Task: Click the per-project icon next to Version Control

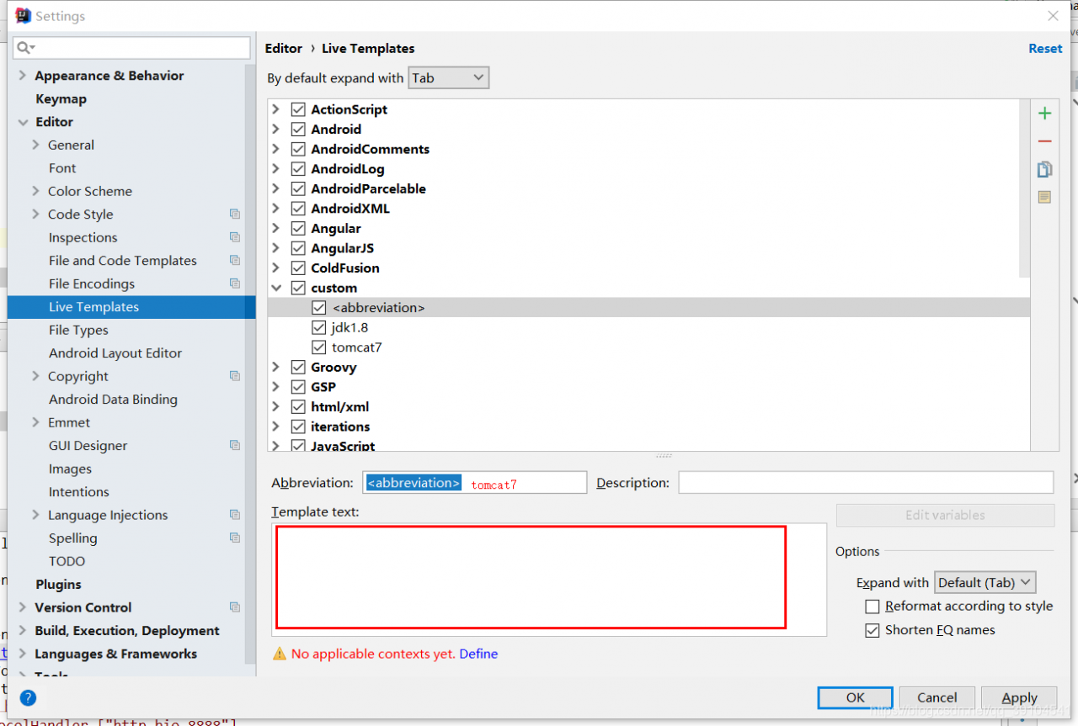Action: 235,607
